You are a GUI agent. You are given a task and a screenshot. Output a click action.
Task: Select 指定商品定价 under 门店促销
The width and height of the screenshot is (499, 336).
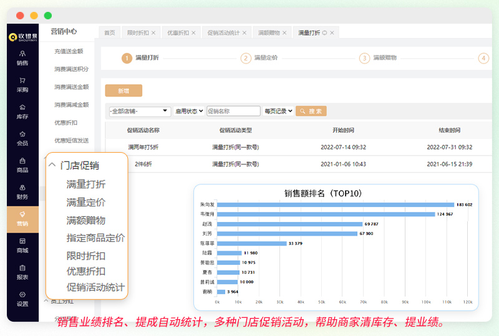95,238
